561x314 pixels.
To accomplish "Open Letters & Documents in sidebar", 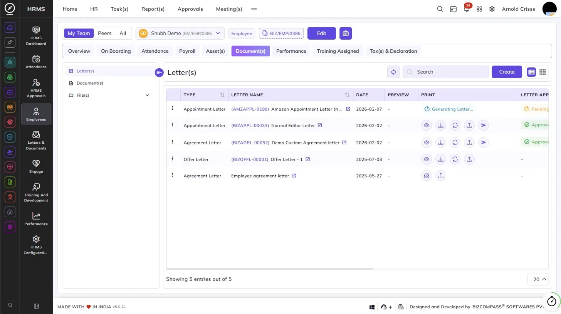I will pos(36,140).
